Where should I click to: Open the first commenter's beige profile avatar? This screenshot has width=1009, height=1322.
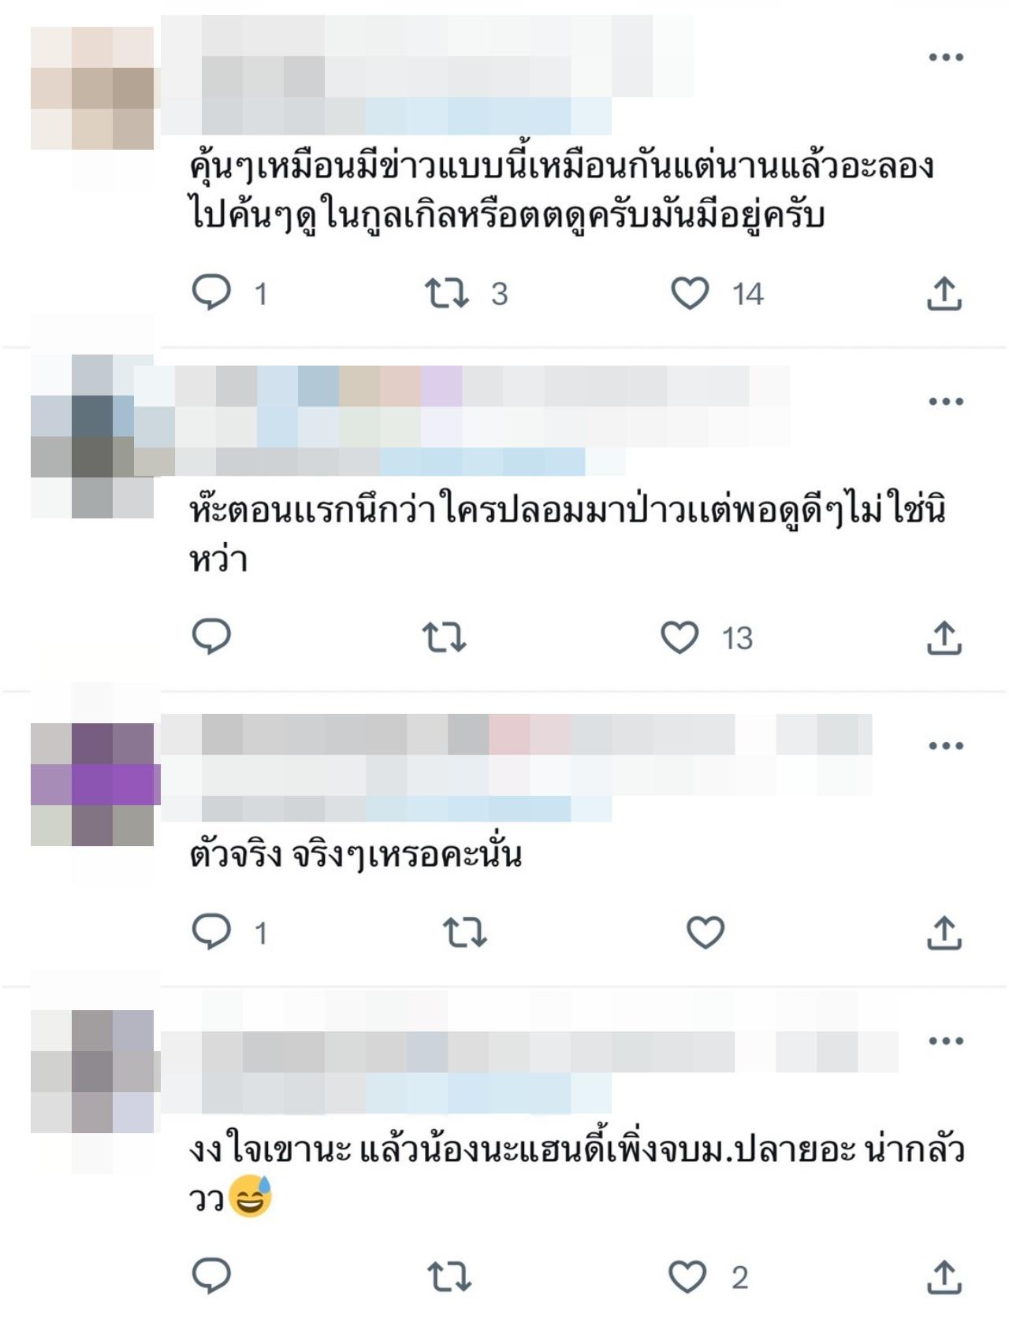click(x=92, y=88)
